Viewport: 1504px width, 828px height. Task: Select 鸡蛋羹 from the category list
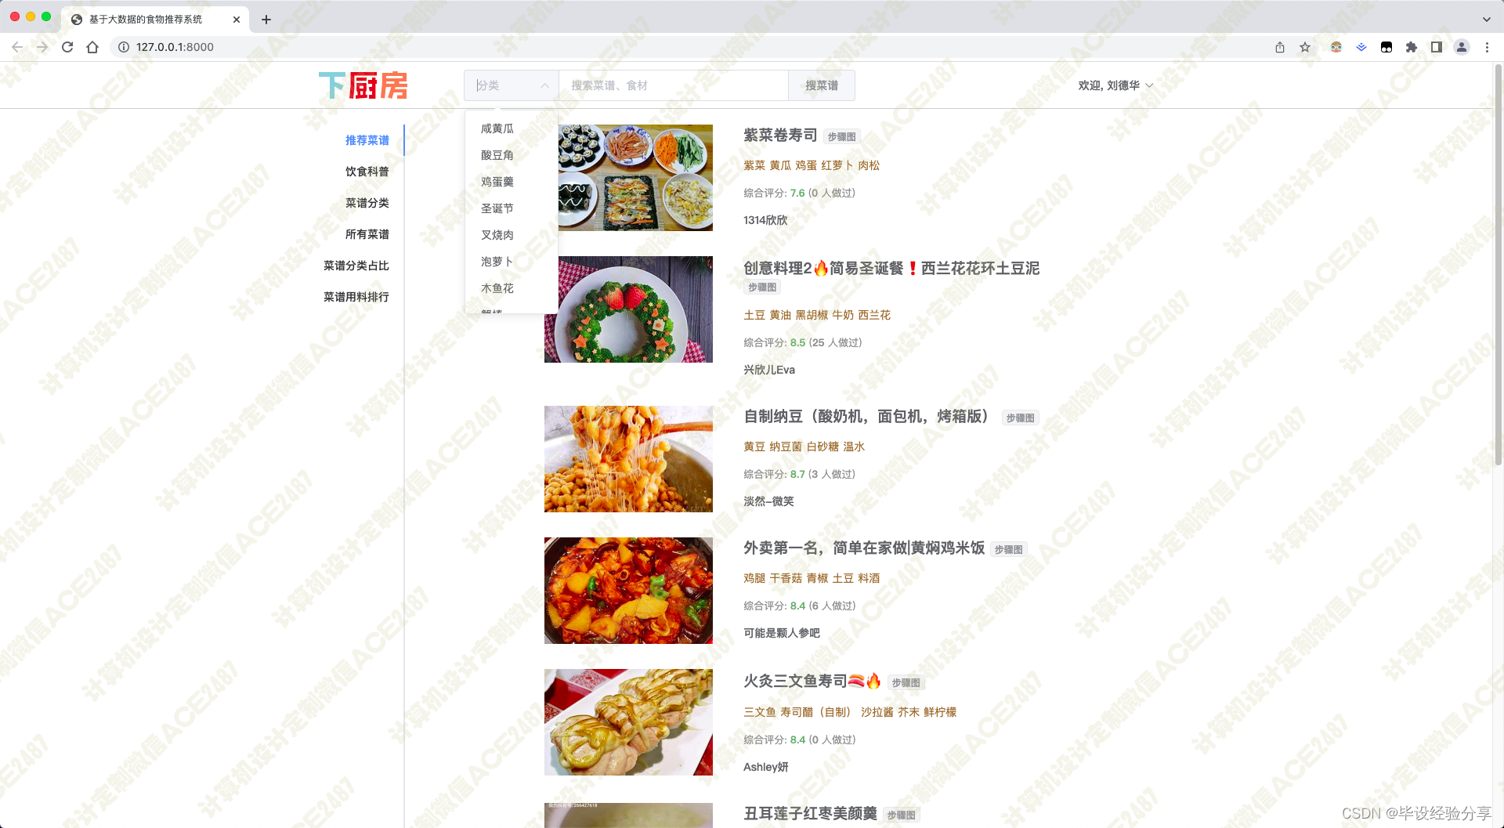(511, 182)
